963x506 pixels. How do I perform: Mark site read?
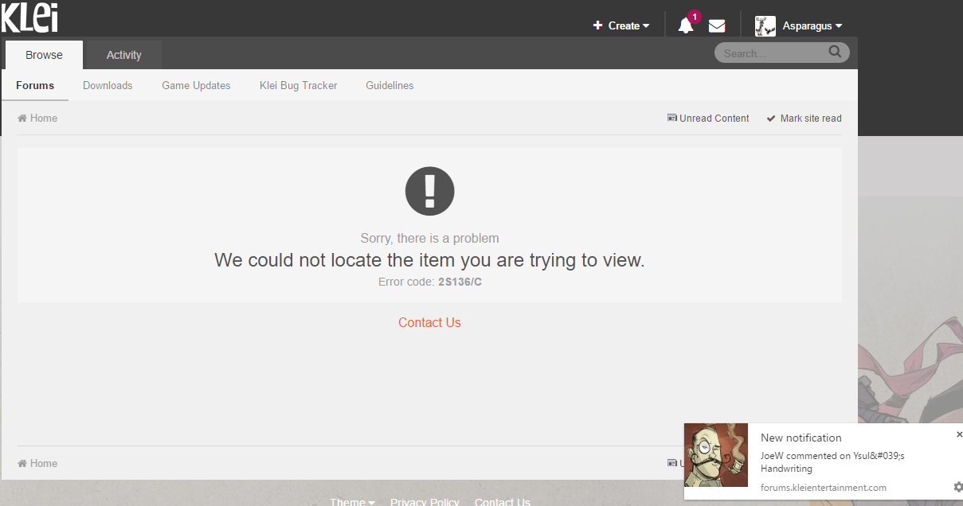tap(804, 119)
